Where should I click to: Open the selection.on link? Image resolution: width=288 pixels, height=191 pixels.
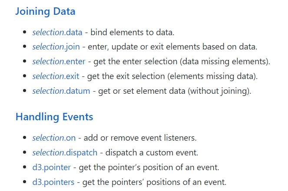[54, 138]
